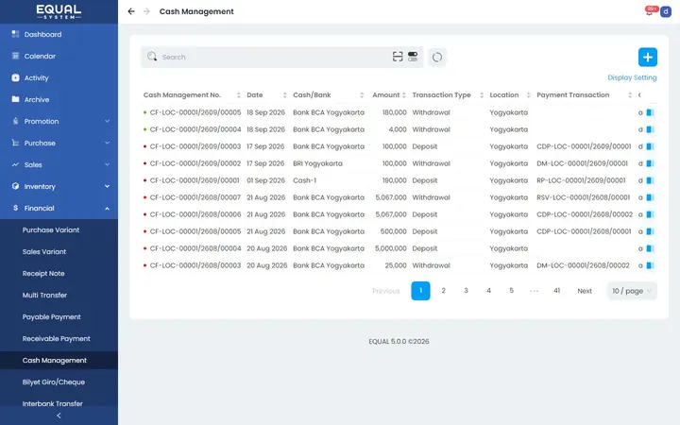The height and width of the screenshot is (425, 680).
Task: Click the action icon for row CF-LOC-00001/2609/00002
Action: [650, 163]
